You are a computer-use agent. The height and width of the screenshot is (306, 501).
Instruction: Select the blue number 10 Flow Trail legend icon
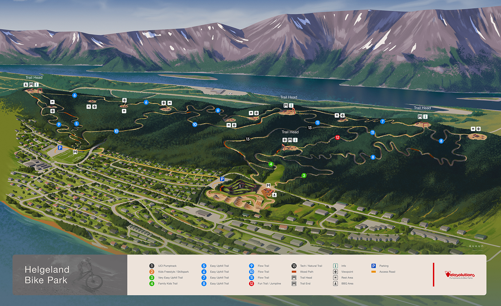click(252, 272)
